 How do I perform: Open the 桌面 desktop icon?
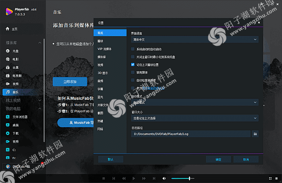(7, 125)
